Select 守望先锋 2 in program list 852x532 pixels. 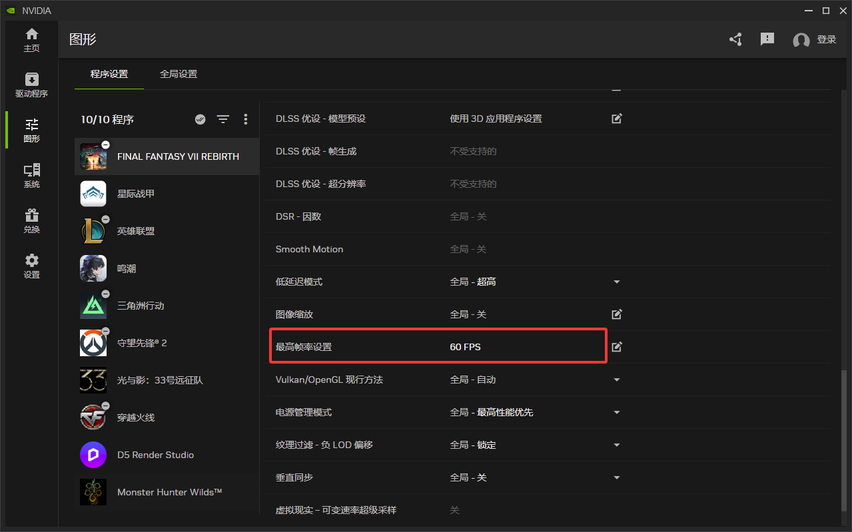pyautogui.click(x=167, y=343)
